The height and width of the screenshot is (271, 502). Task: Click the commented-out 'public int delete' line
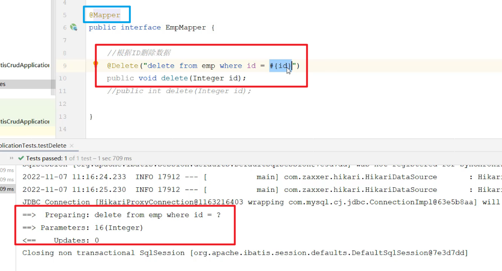click(179, 91)
